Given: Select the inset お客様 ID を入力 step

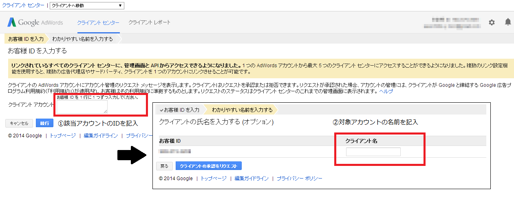Looking at the screenshot, I should pyautogui.click(x=180, y=110).
